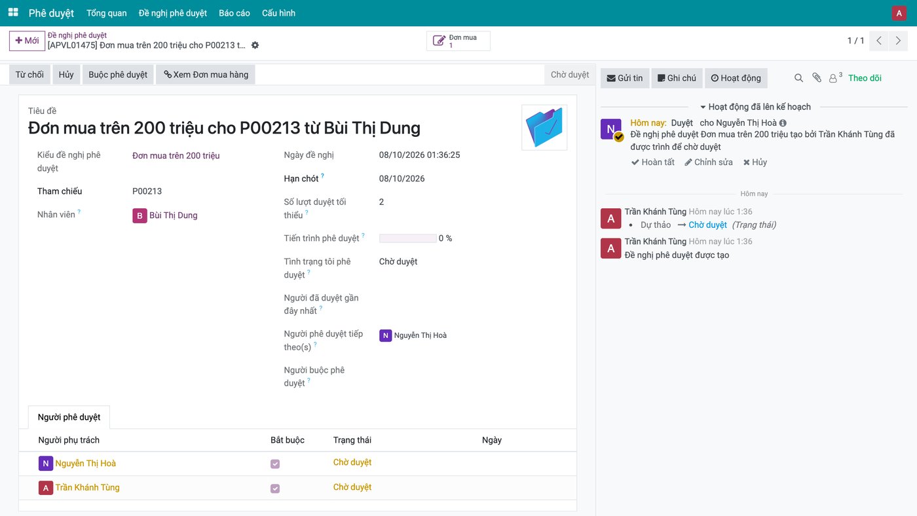The width and height of the screenshot is (917, 516).
Task: Click the Ghi chú button
Action: 677,78
